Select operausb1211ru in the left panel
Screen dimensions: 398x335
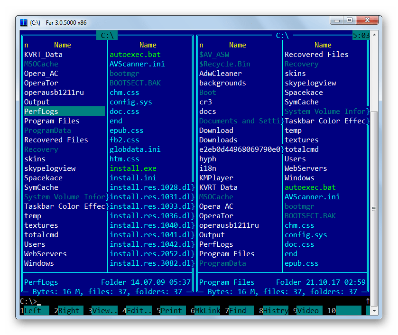pyautogui.click(x=54, y=93)
